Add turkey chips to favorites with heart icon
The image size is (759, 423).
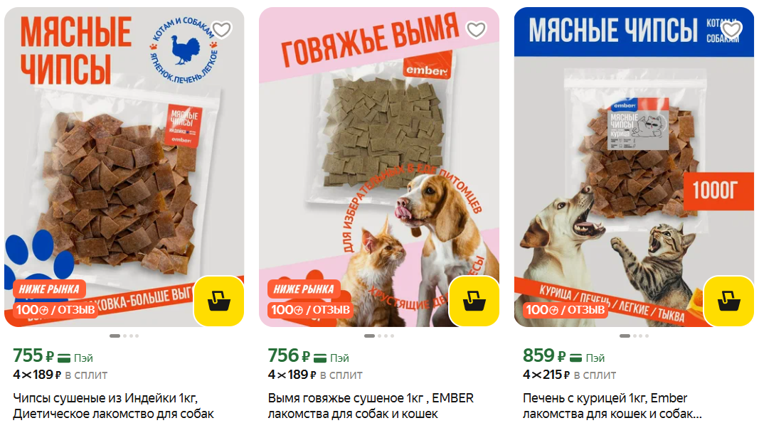pyautogui.click(x=222, y=30)
